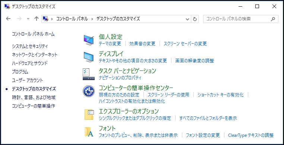Open ハイコントラストの有効化または無効化 link
The image size is (284, 145).
132,101
